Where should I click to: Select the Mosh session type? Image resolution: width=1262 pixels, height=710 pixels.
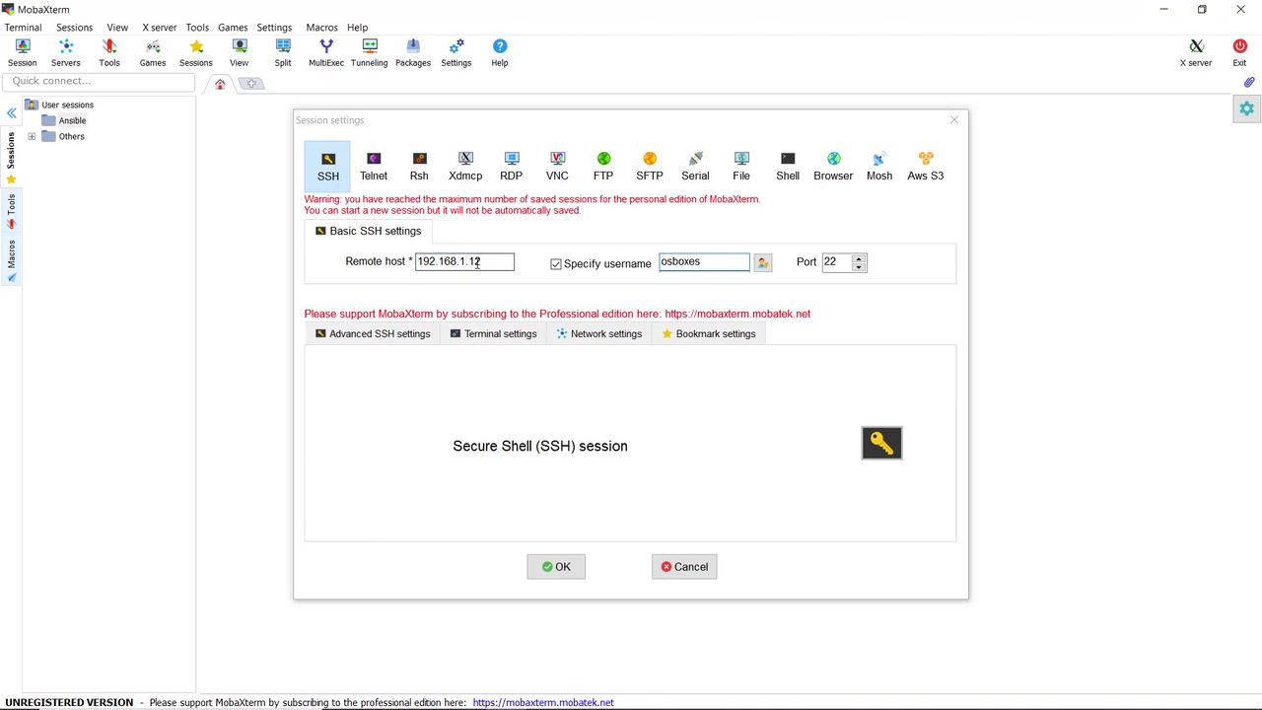878,166
